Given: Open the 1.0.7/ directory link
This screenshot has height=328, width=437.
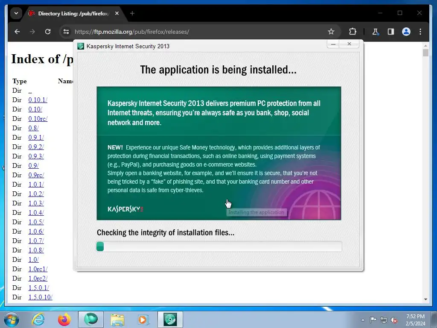Looking at the screenshot, I should [x=36, y=241].
